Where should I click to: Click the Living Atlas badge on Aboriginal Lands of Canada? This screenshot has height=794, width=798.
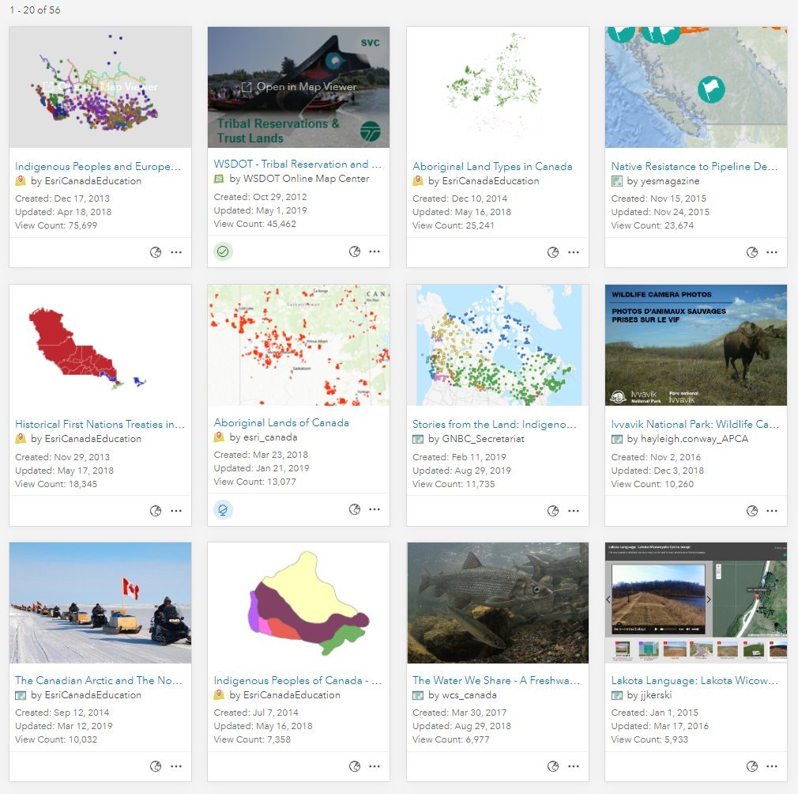223,510
